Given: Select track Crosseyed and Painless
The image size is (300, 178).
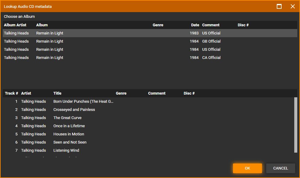Looking at the screenshot, I should (x=74, y=110).
